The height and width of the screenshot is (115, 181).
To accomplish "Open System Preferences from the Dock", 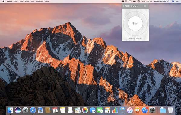I will click(152, 110).
